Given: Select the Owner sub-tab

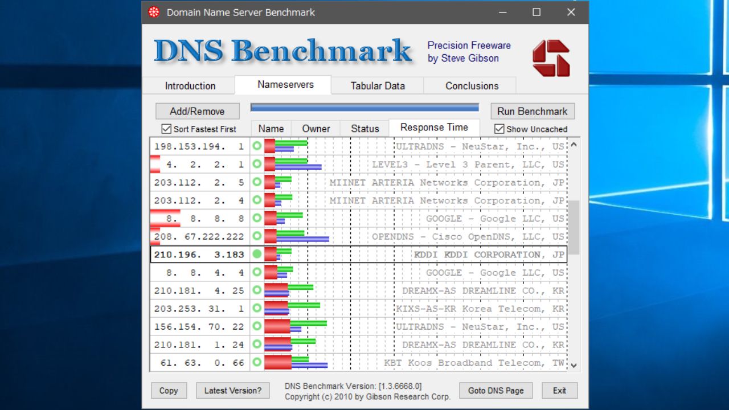Looking at the screenshot, I should [x=316, y=129].
